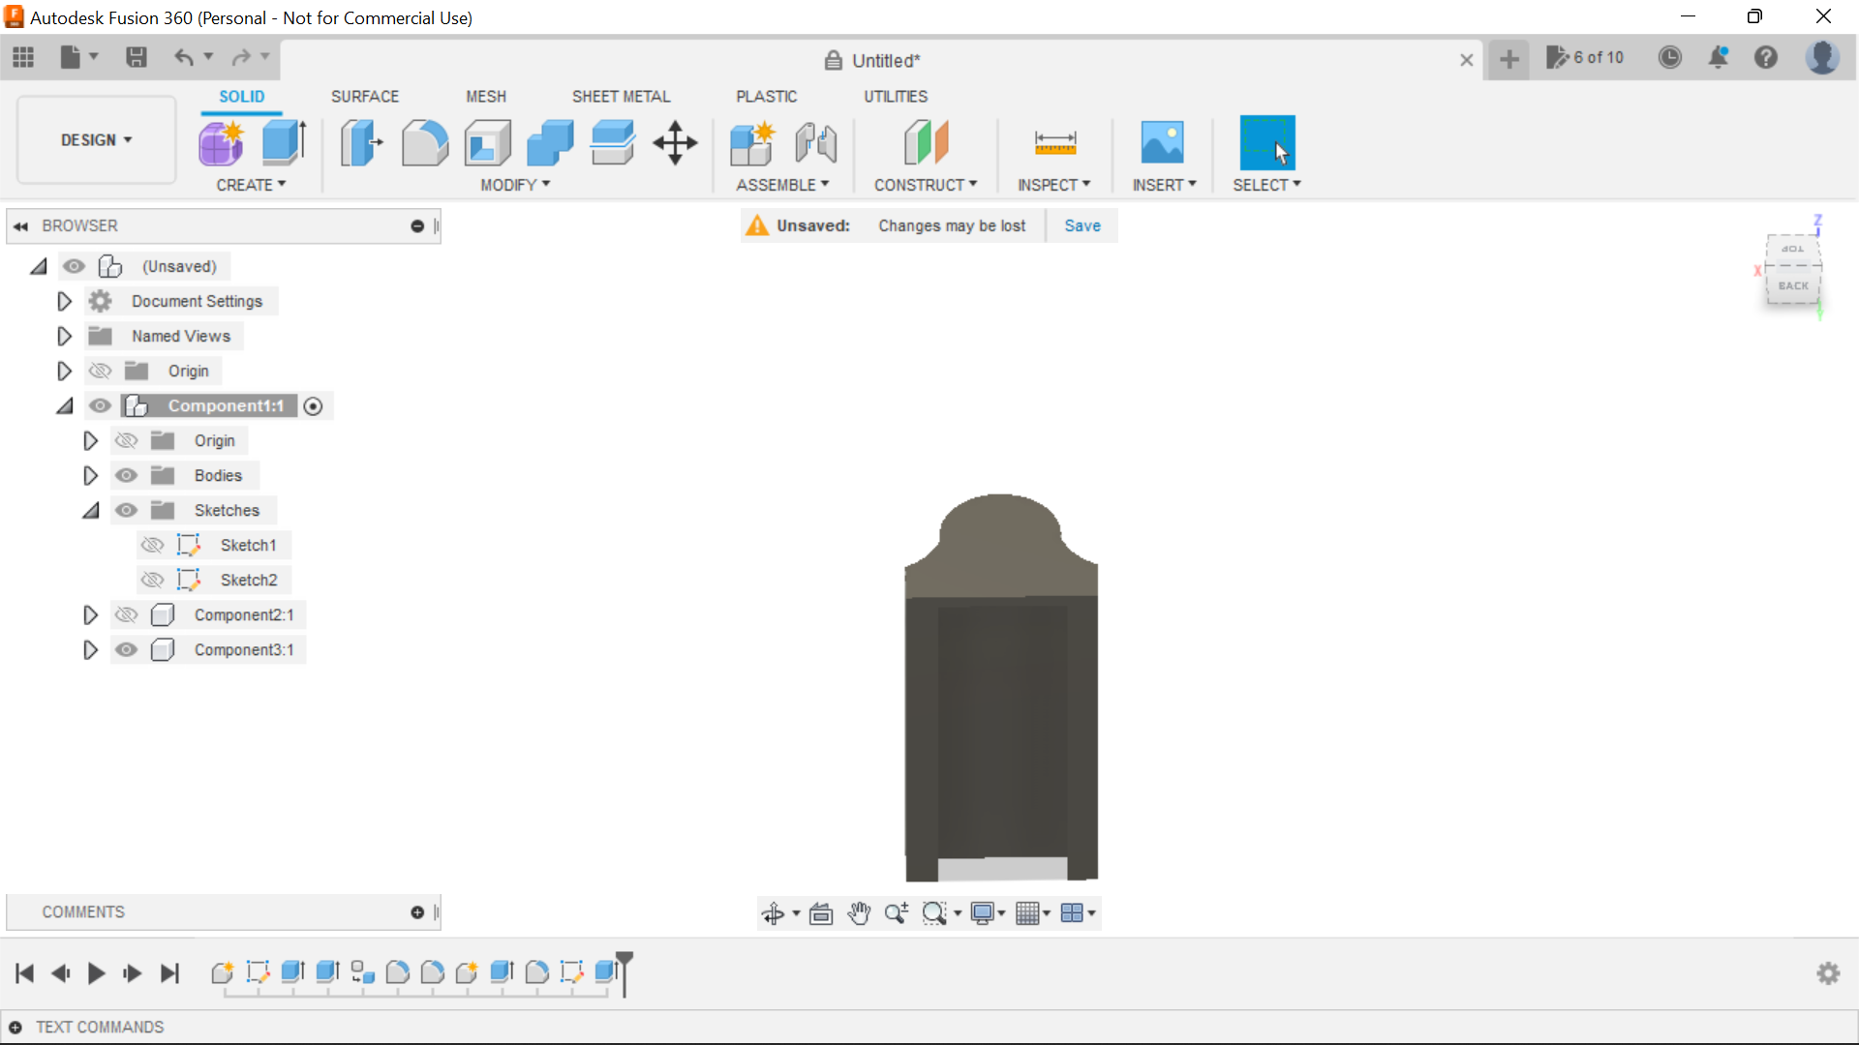The image size is (1859, 1045).
Task: Activate the Pan tool in navigation bar
Action: (860, 912)
